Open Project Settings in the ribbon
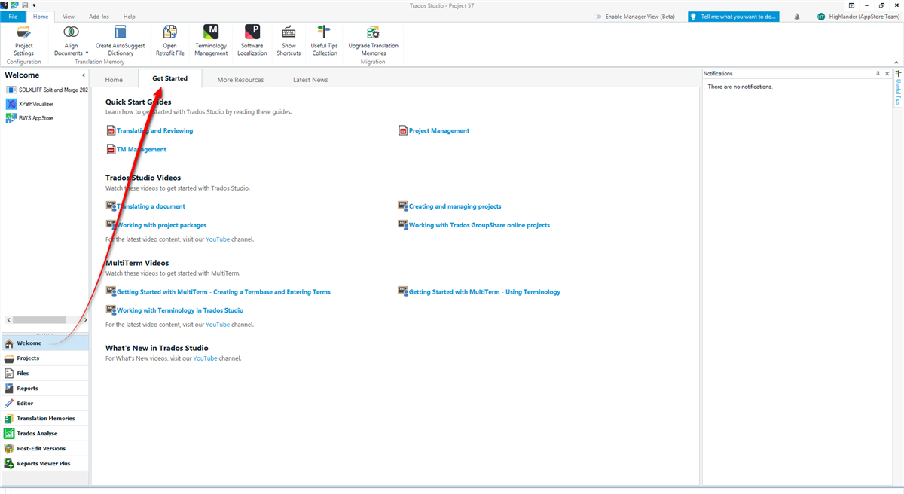This screenshot has width=904, height=494. [23, 41]
